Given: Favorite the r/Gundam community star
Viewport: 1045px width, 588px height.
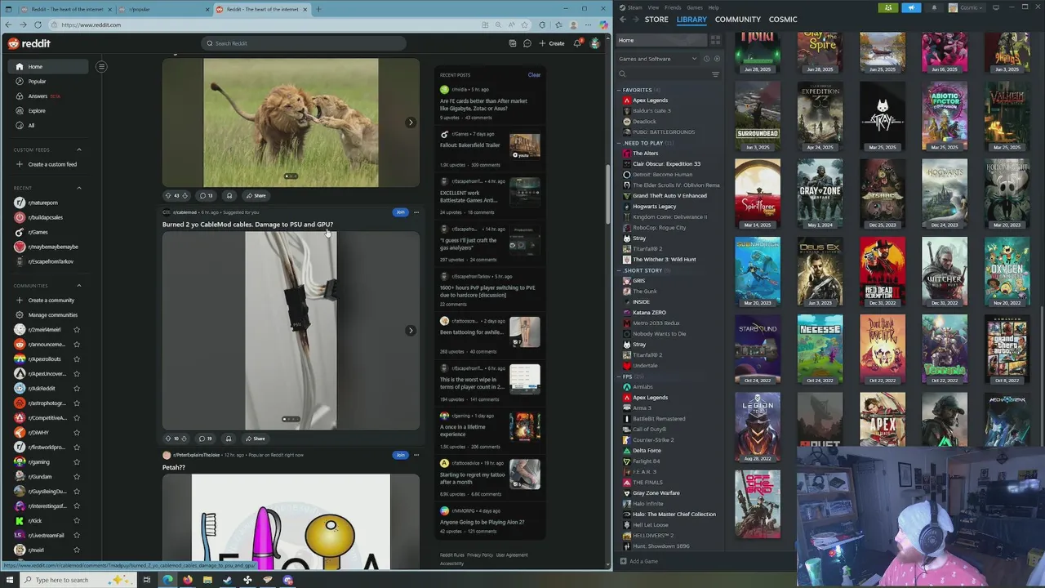Looking at the screenshot, I should click(77, 477).
